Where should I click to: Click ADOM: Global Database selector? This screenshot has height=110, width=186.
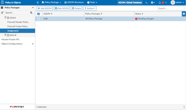(x=130, y=2)
